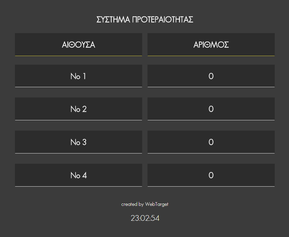The image size is (289, 237).
Task: Select the number value for room No 4
Action: click(211, 175)
